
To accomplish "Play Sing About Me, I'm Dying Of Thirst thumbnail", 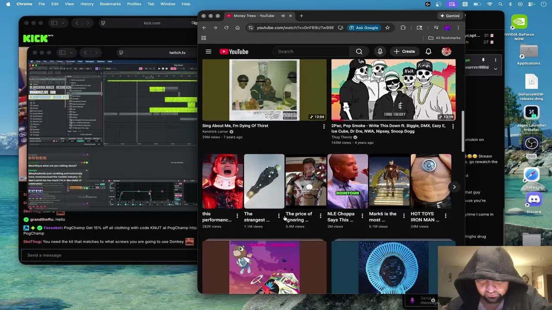I will (x=264, y=90).
